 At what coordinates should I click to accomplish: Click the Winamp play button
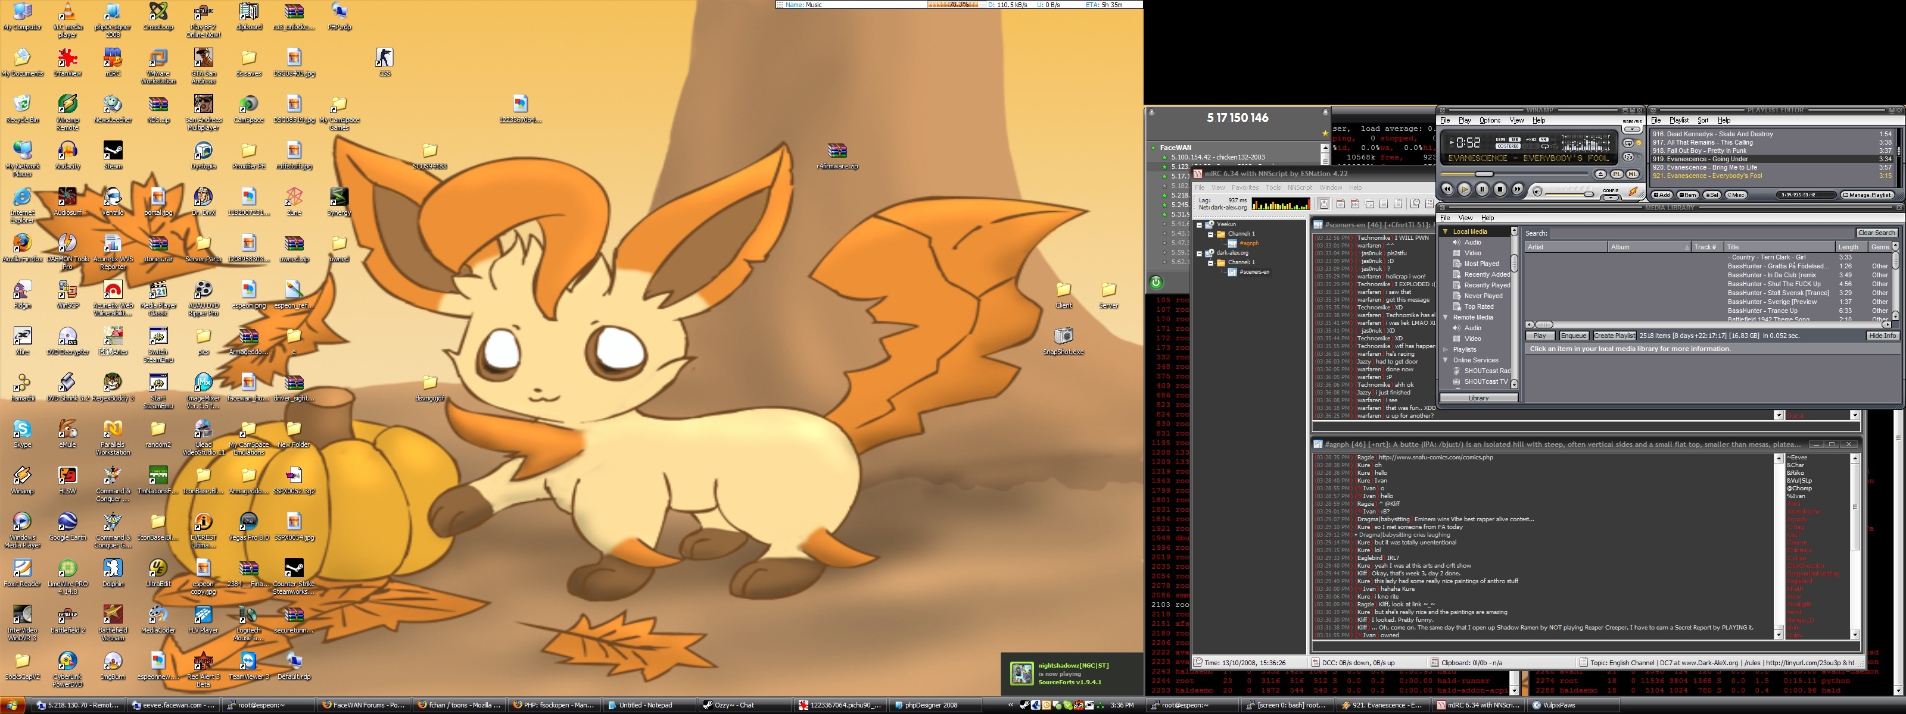click(1465, 190)
